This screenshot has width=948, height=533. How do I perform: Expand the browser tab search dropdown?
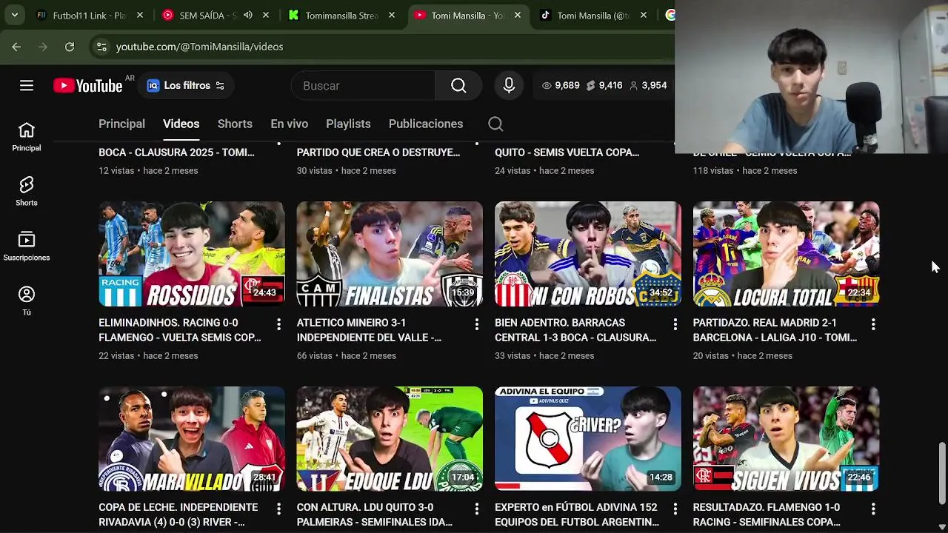click(x=14, y=15)
